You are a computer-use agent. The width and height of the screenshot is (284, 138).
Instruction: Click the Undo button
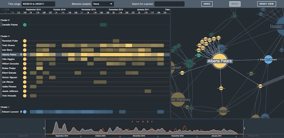[x=207, y=4]
